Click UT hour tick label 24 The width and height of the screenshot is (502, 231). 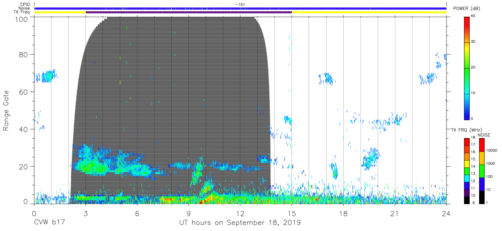446,214
